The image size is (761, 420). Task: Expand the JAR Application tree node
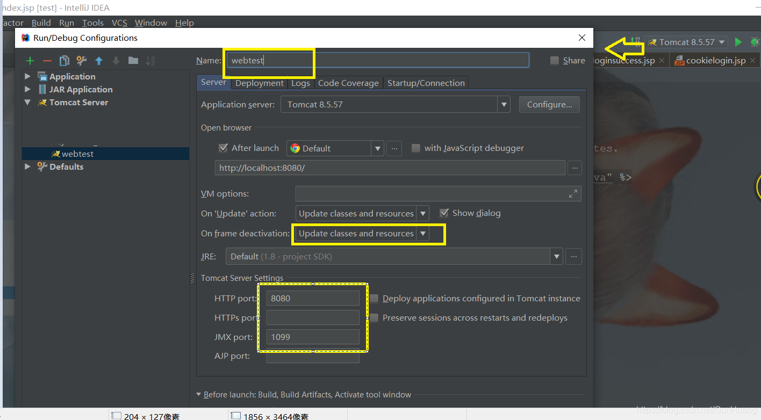[28, 90]
